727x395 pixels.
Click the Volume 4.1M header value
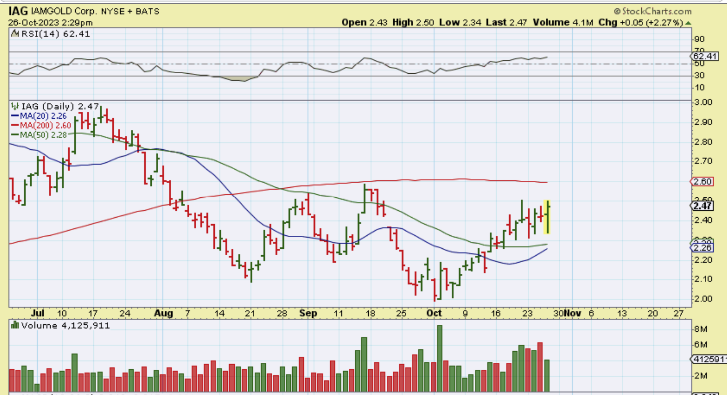coord(563,23)
